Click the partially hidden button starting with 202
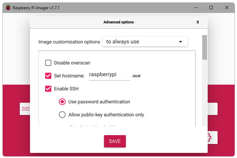Viewport: 237px width, 158px height. (x=25, y=109)
